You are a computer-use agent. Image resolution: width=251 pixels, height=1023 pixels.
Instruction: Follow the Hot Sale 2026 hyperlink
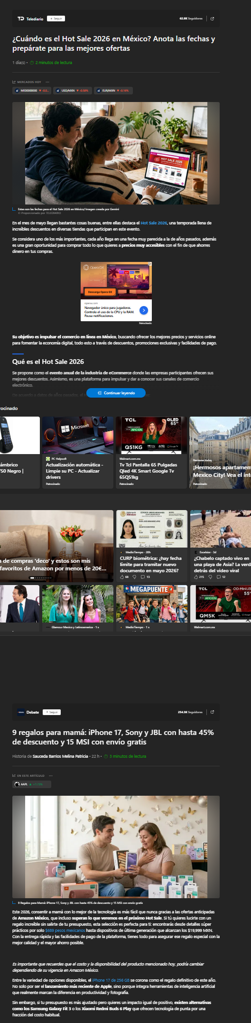(154, 223)
